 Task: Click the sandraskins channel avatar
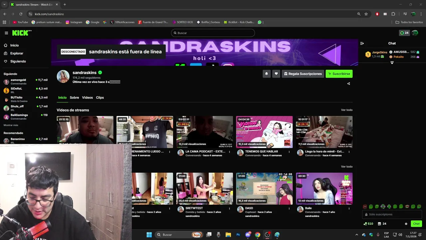pos(63,77)
